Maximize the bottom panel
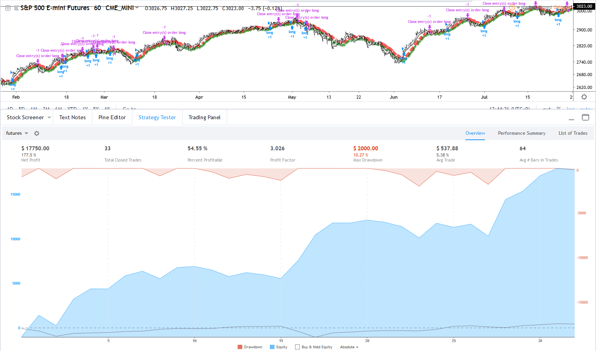The image size is (596, 351). tap(586, 118)
